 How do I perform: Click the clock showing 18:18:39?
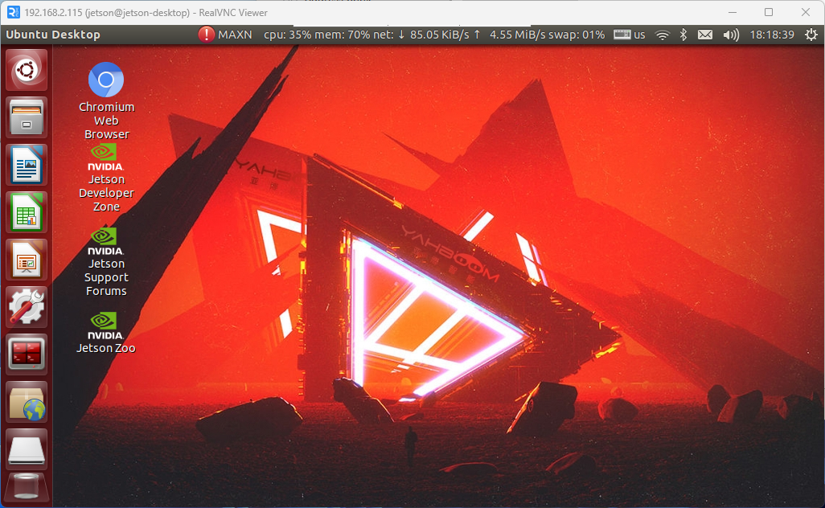coord(771,35)
